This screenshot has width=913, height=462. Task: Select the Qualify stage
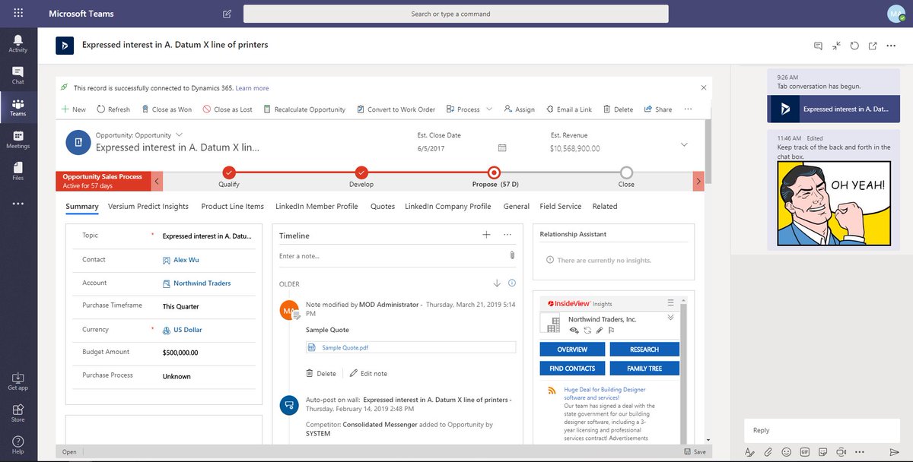(229, 172)
